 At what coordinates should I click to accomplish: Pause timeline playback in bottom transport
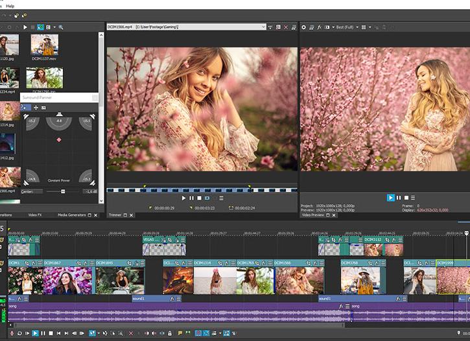pyautogui.click(x=43, y=333)
